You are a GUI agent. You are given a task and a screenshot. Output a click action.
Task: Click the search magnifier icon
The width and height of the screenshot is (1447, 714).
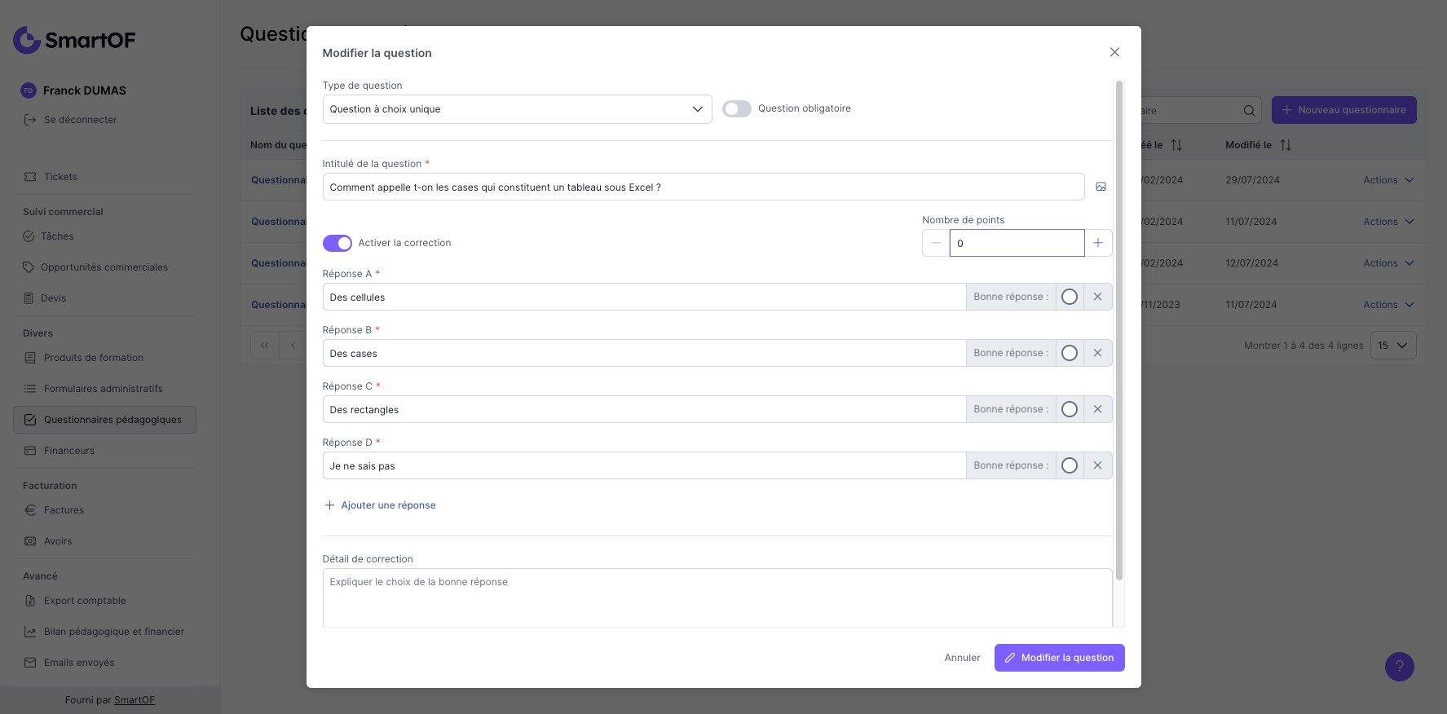pyautogui.click(x=1249, y=111)
